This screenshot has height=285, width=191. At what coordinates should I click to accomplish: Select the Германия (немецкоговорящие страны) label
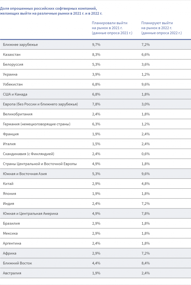37,124
